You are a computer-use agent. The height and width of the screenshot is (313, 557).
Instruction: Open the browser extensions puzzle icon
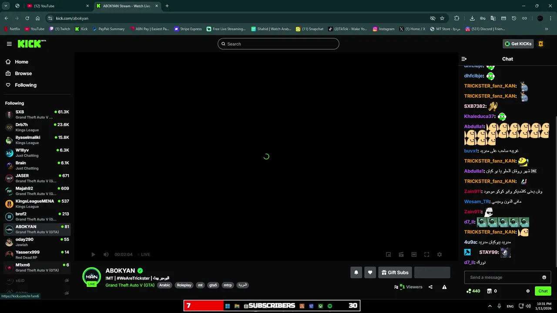click(456, 18)
